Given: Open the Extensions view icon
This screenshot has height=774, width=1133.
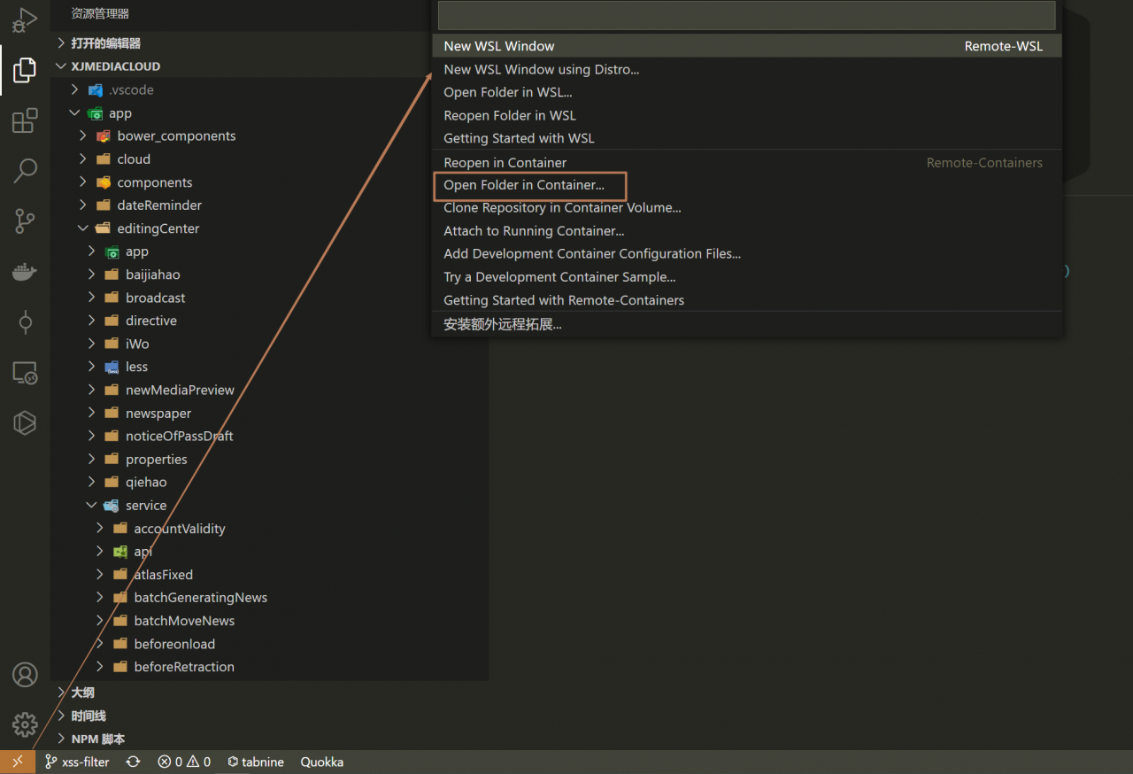Looking at the screenshot, I should point(25,120).
